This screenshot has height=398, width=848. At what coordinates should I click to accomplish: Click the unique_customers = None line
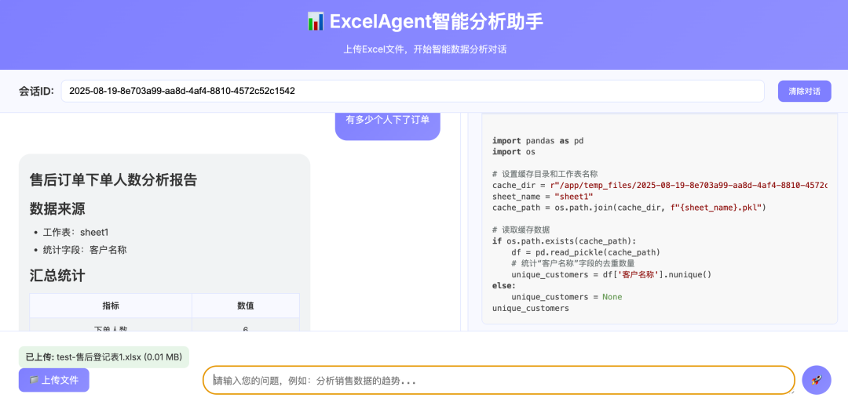coord(566,297)
